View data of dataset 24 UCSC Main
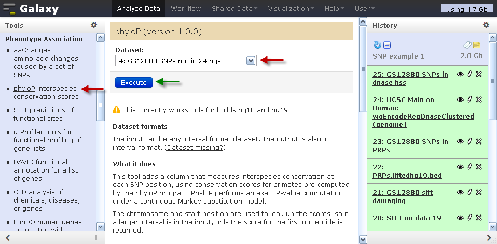 coord(460,99)
